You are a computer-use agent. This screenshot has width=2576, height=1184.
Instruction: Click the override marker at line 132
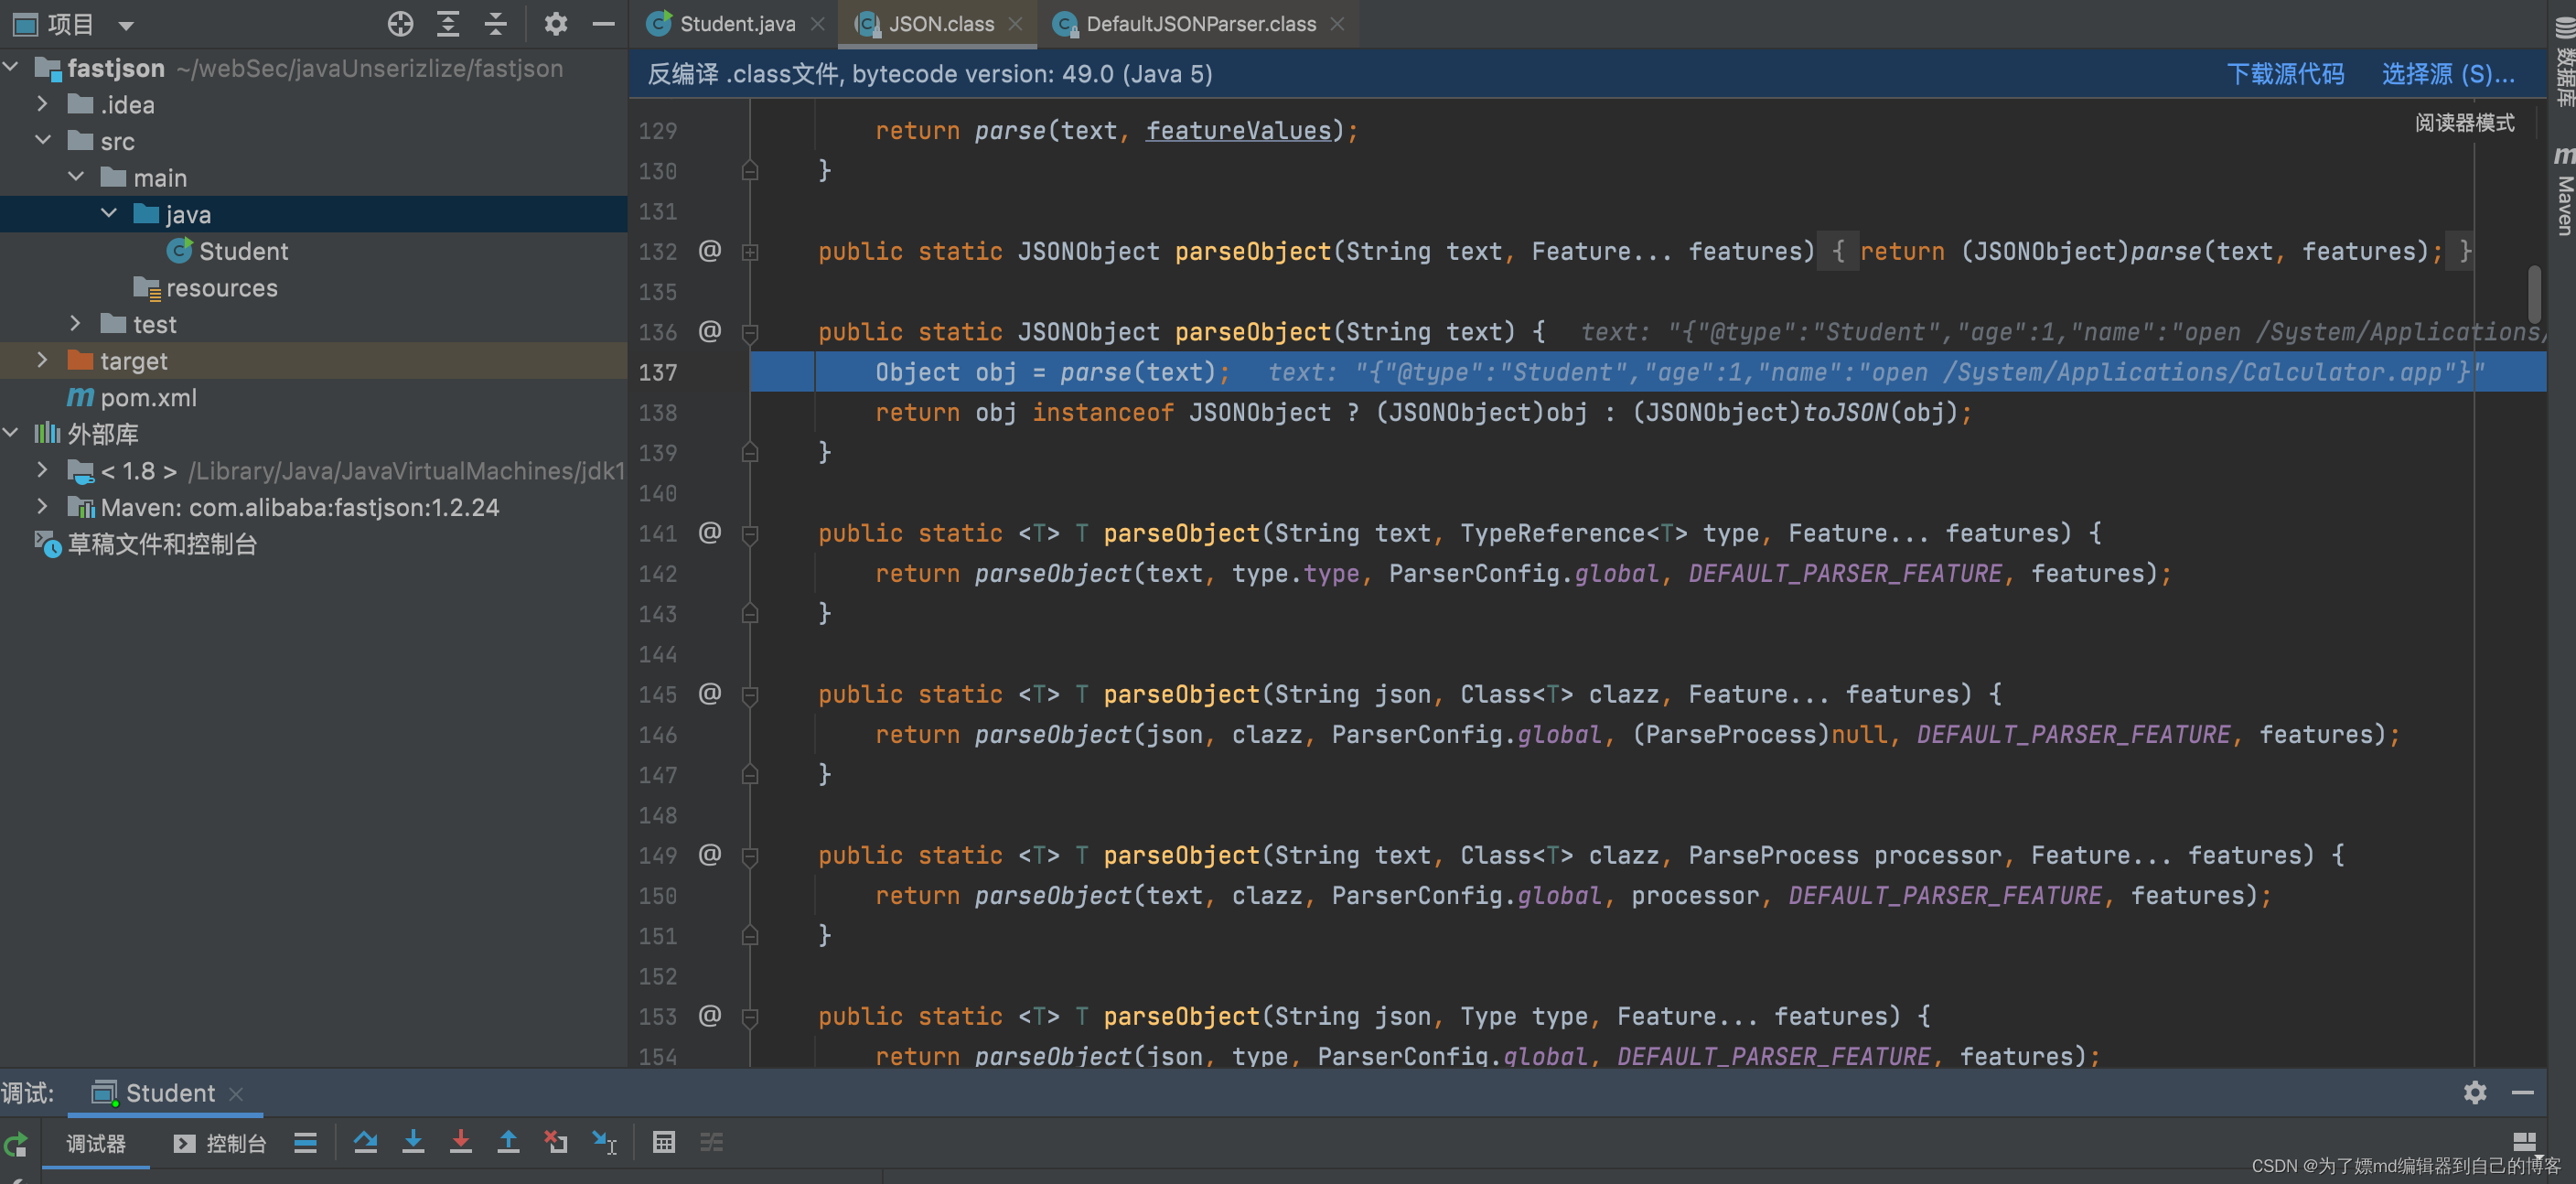pyautogui.click(x=710, y=251)
